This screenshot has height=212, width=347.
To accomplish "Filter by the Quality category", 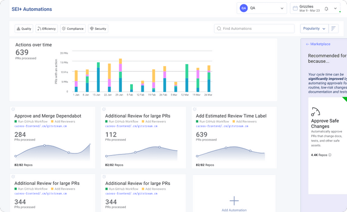I will pyautogui.click(x=24, y=29).
